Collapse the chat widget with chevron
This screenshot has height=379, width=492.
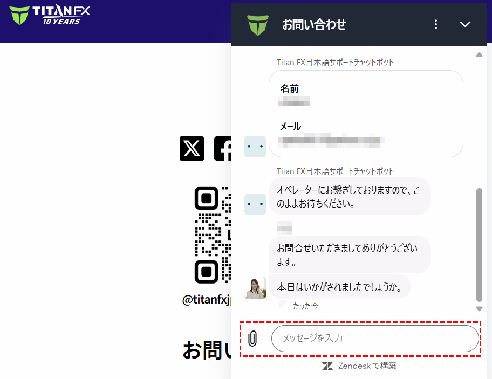pos(465,24)
